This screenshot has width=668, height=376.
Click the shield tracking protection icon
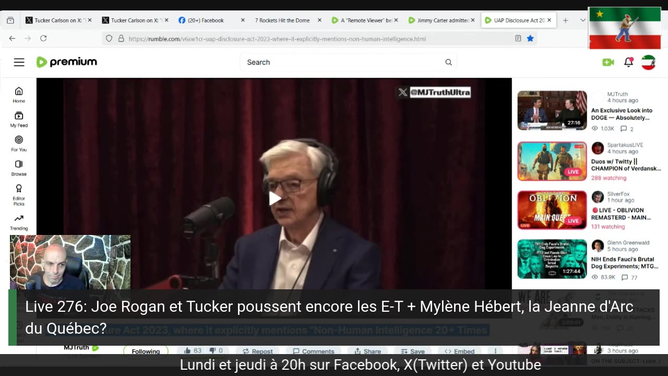pos(109,38)
